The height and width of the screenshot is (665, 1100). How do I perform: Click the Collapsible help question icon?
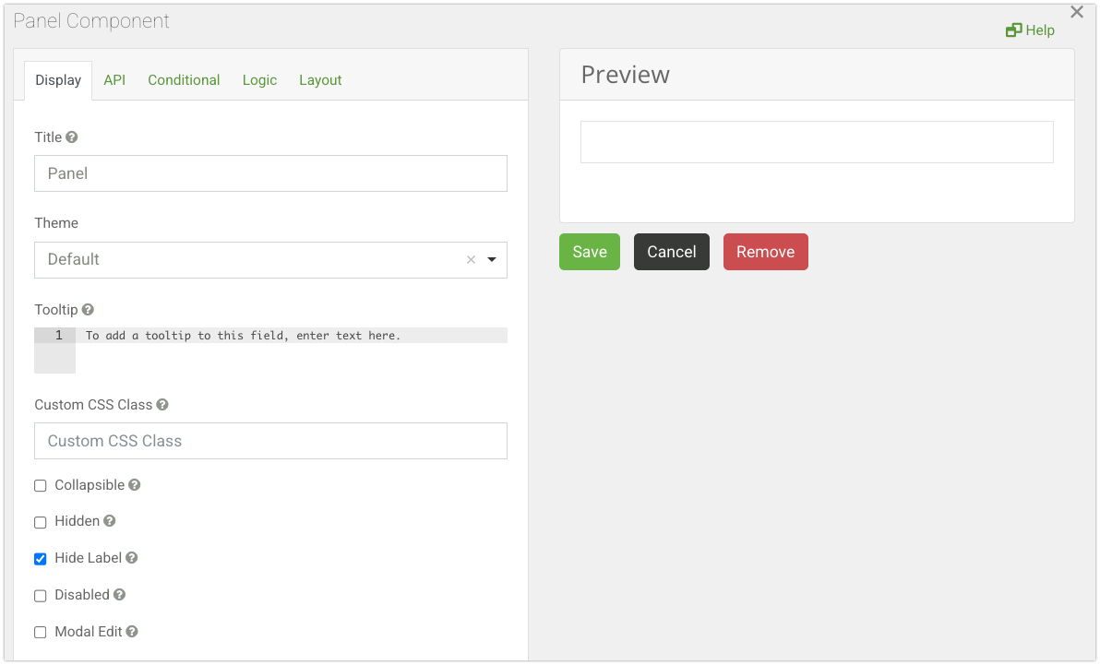pos(135,485)
